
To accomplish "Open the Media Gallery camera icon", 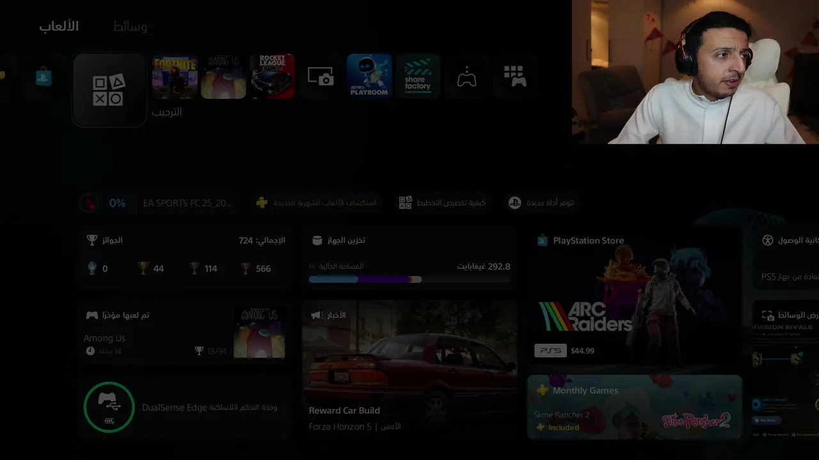I will [321, 77].
